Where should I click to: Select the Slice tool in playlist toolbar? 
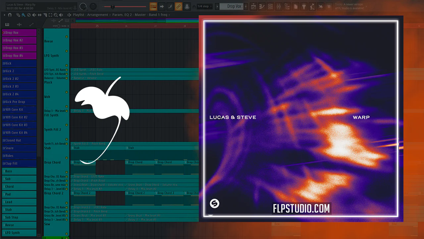click(x=45, y=15)
